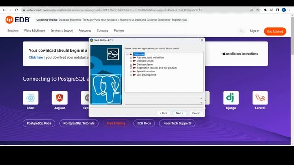Click the Next button in Stack Builder
This screenshot has width=294, height=165.
[x=180, y=113]
